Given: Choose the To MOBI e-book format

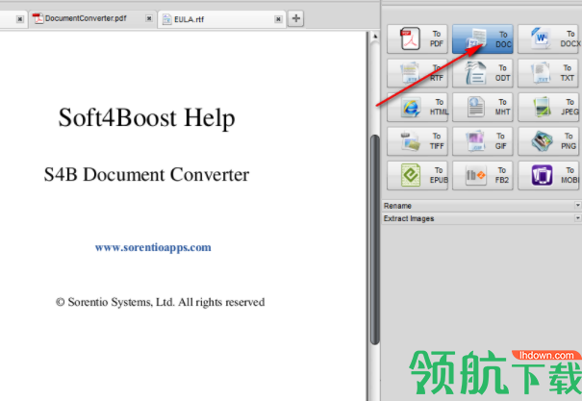Looking at the screenshot, I should tap(549, 175).
